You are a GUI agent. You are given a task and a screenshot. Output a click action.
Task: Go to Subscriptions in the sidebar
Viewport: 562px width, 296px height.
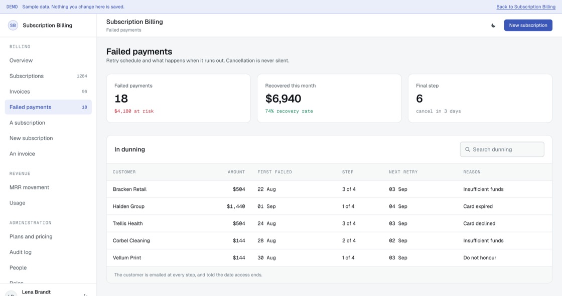coord(48,76)
